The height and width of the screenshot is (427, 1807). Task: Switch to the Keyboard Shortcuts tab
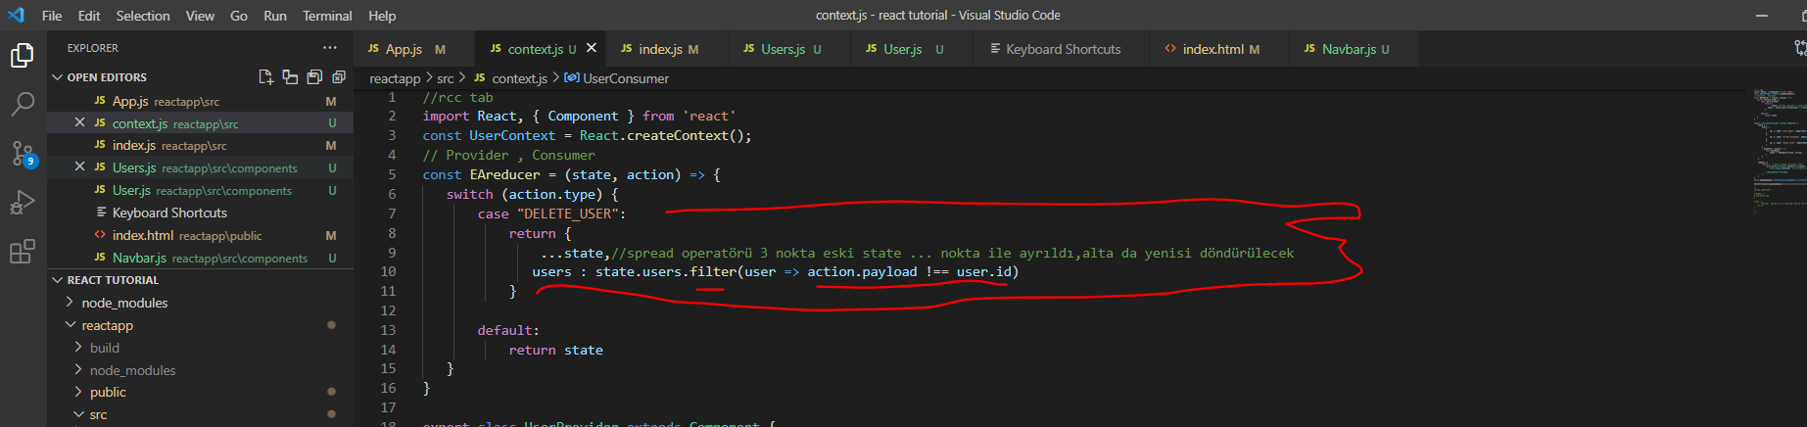pyautogui.click(x=1063, y=49)
